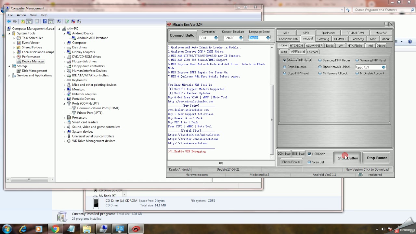
Task: Open the File menu in Computer Management
Action: click(10, 15)
